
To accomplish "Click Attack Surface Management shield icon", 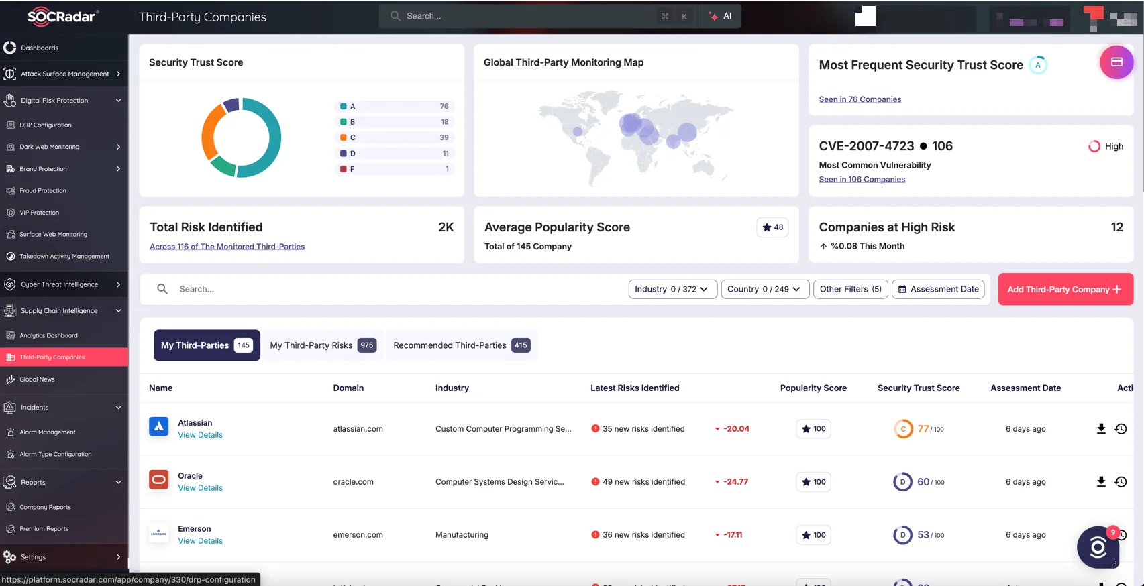I will pyautogui.click(x=9, y=74).
